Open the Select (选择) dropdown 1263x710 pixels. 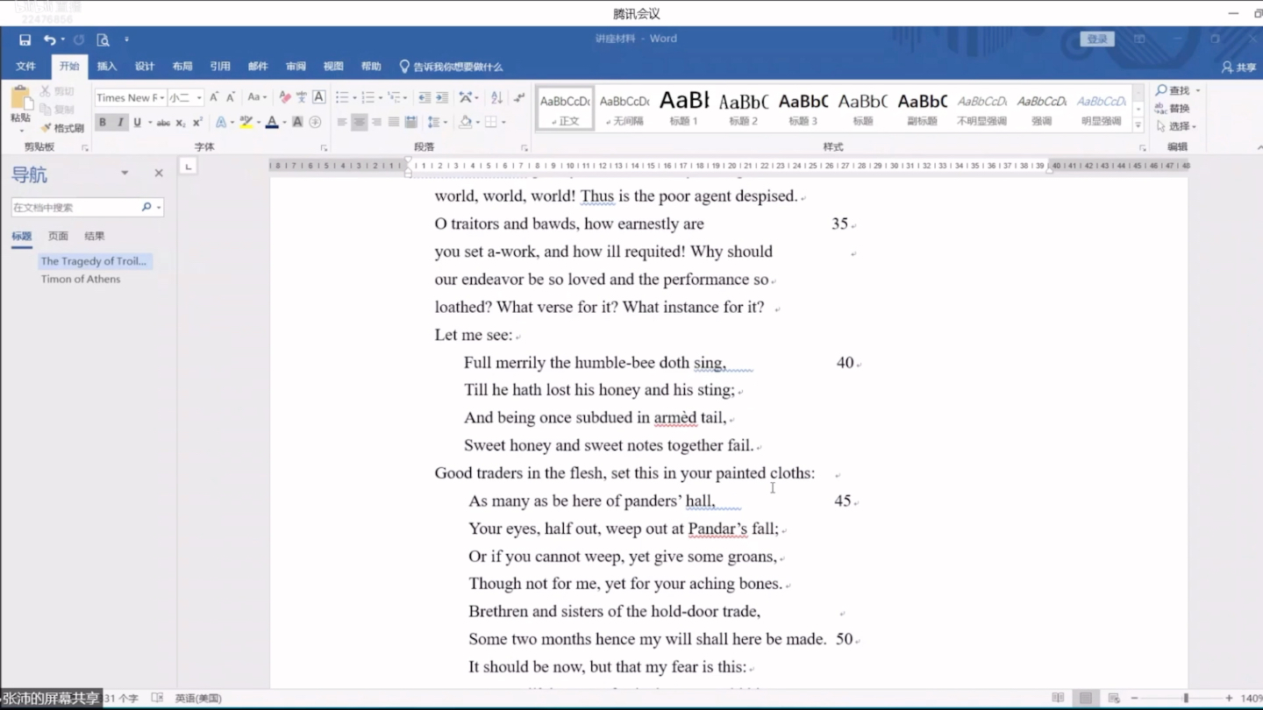1176,126
